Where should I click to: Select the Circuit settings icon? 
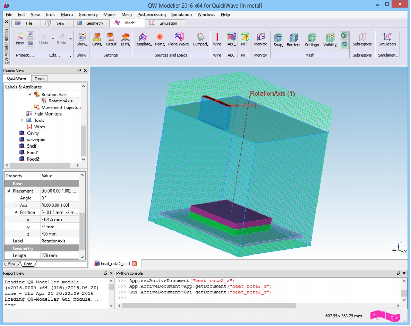click(111, 40)
